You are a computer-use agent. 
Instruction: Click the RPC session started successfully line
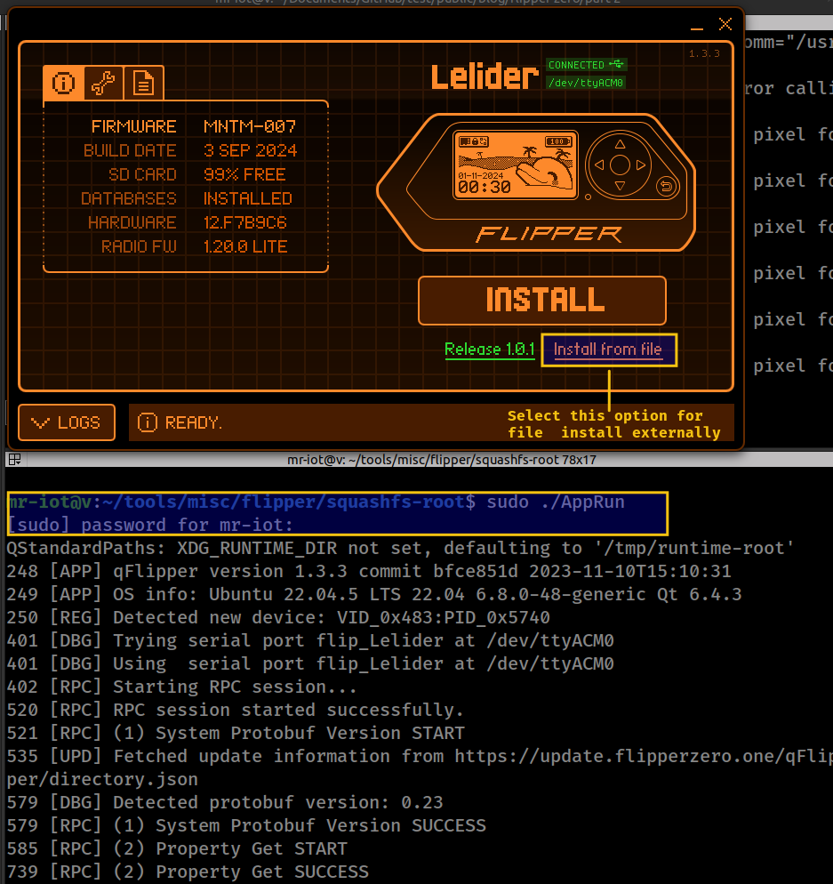[x=236, y=710]
